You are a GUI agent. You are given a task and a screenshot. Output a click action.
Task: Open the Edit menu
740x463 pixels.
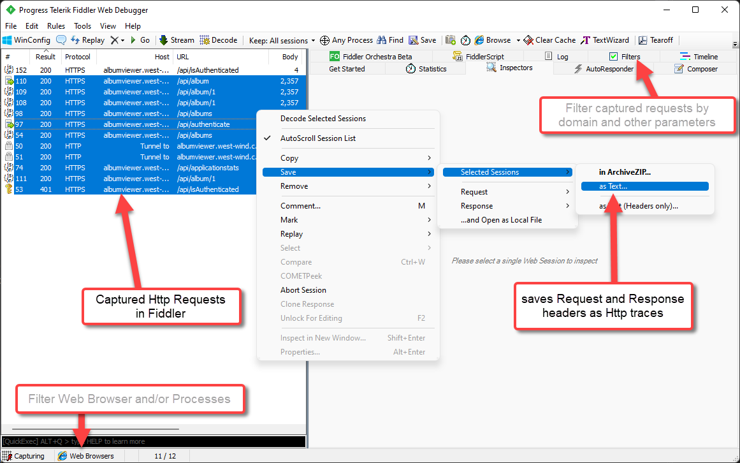point(32,26)
